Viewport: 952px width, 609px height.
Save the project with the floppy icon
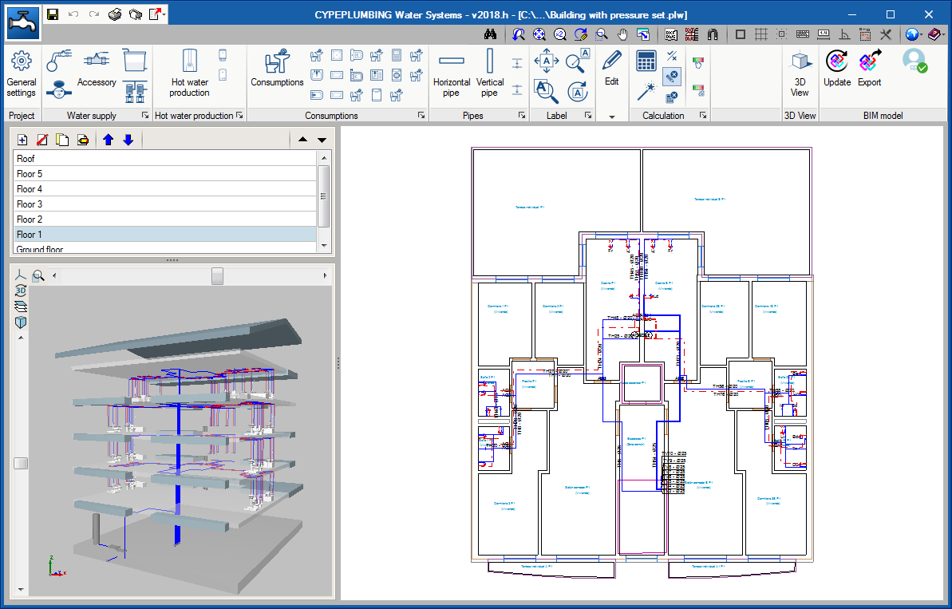click(53, 14)
